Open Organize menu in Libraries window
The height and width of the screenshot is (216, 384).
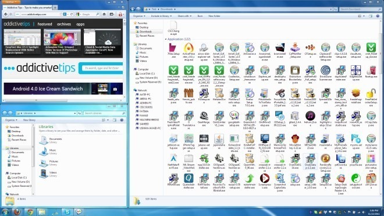(x=11, y=120)
